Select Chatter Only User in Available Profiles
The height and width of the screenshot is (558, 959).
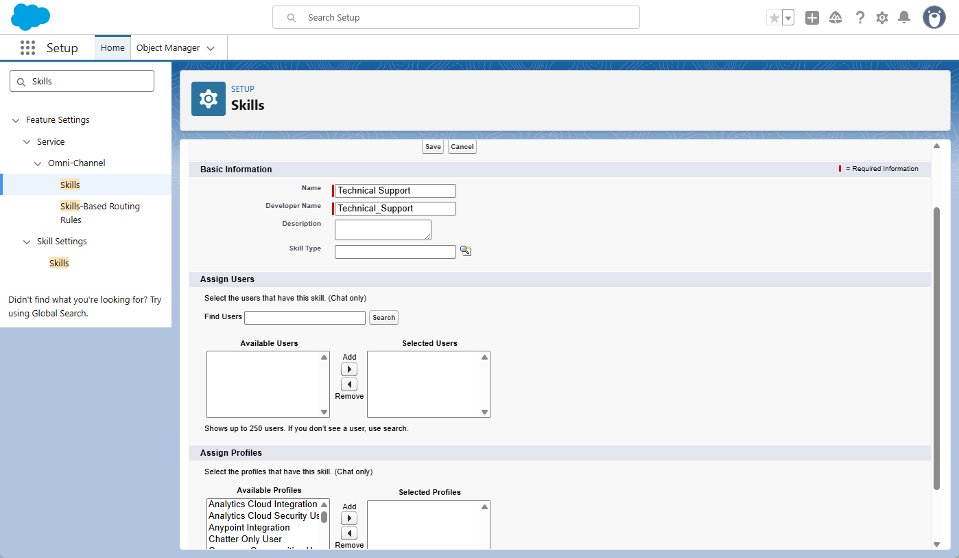(245, 539)
